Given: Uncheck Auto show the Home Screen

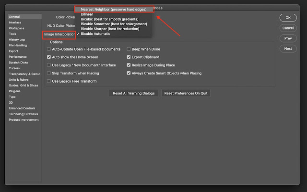Looking at the screenshot, I should [49, 57].
